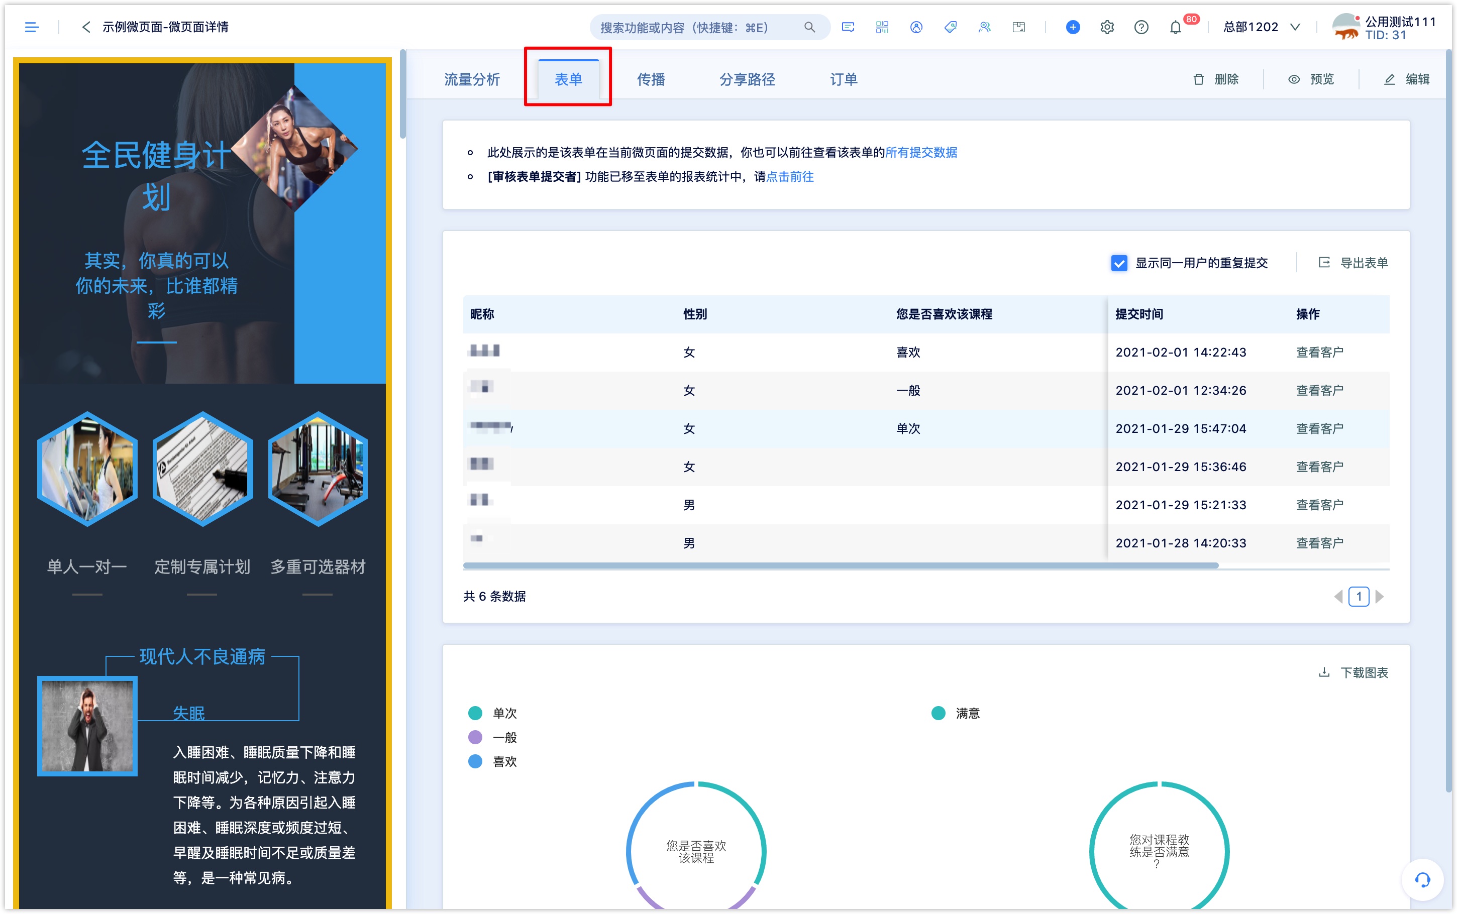Click the 多重可选器材 hexagon image
The image size is (1457, 914).
(318, 469)
